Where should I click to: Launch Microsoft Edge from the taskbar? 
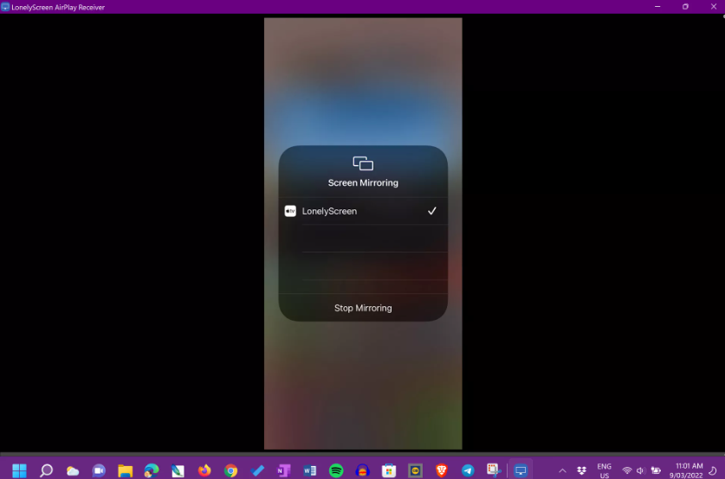[152, 470]
